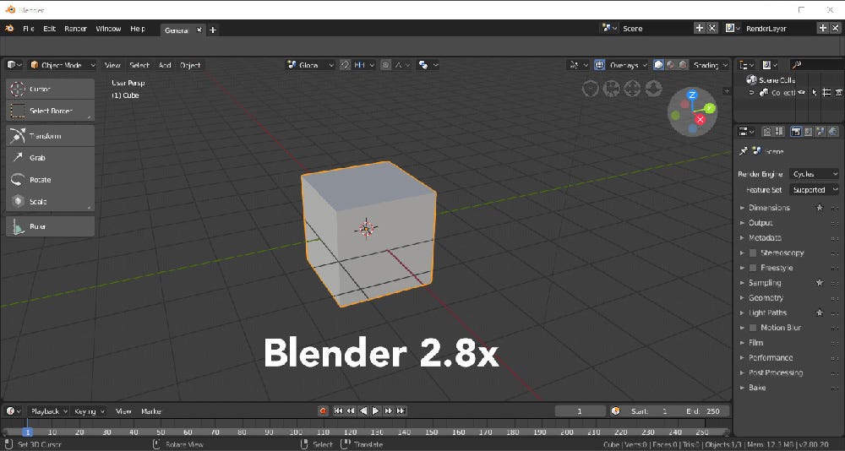Open the Render menu

[x=75, y=29]
